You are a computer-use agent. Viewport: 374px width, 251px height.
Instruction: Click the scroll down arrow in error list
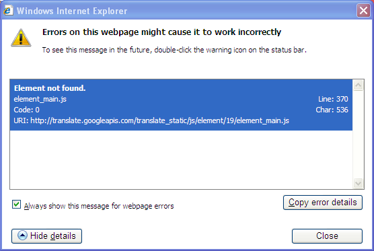pos(358,183)
